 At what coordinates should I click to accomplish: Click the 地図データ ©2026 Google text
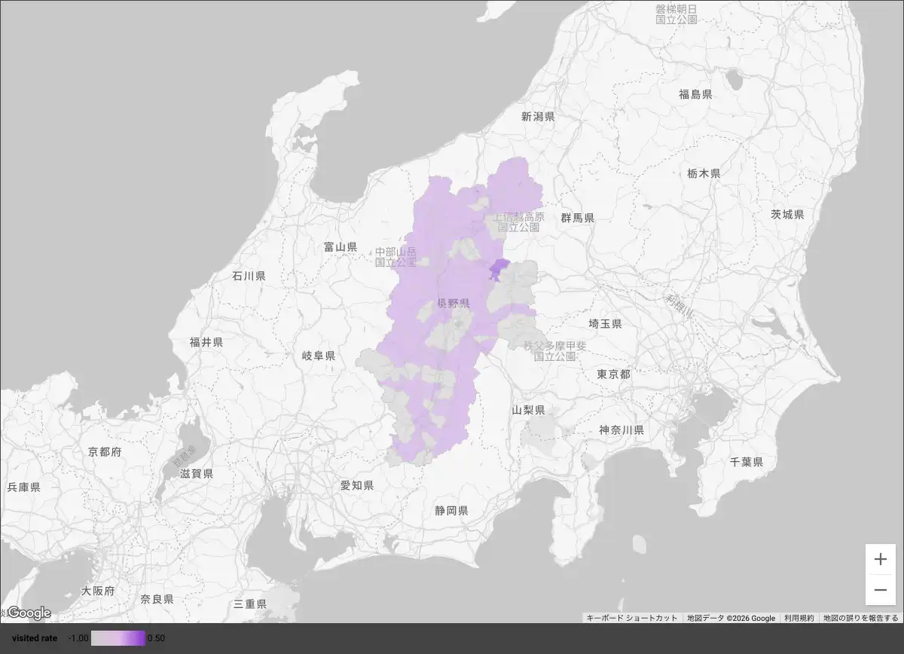pyautogui.click(x=731, y=618)
